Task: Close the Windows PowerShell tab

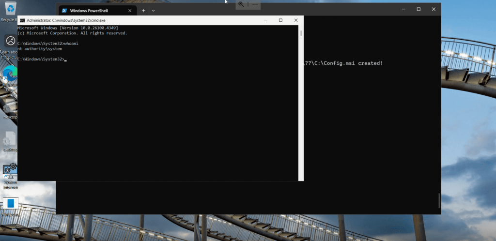Action: pyautogui.click(x=130, y=11)
